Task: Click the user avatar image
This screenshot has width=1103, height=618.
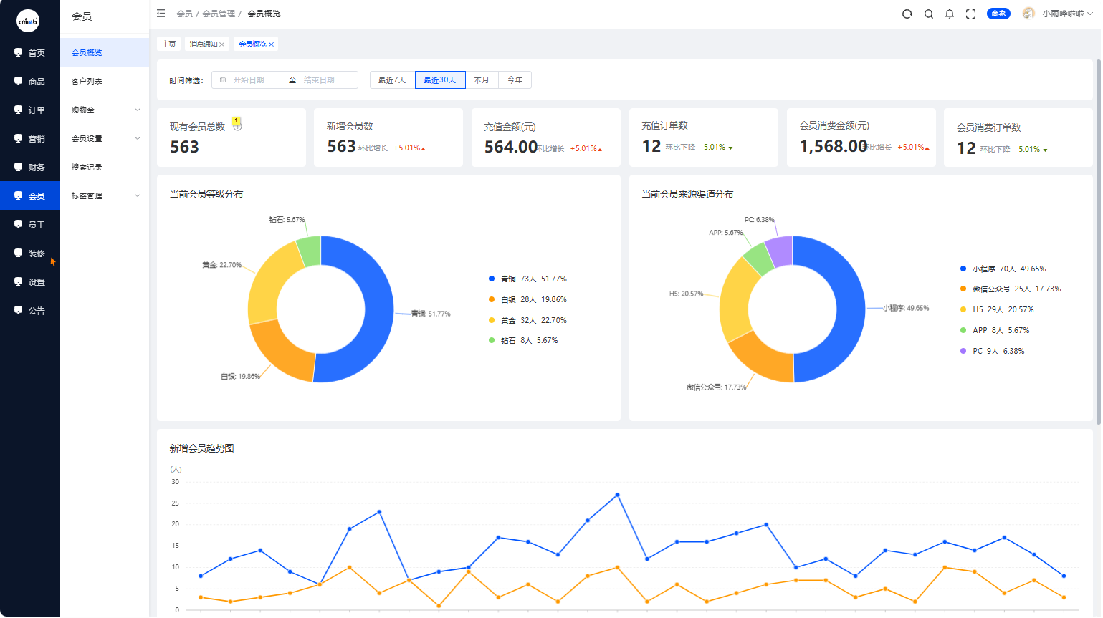Action: point(1029,14)
